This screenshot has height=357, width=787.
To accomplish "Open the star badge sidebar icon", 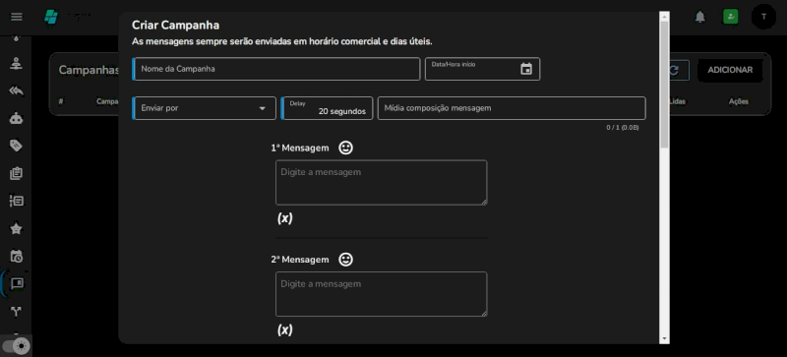I will point(16,228).
